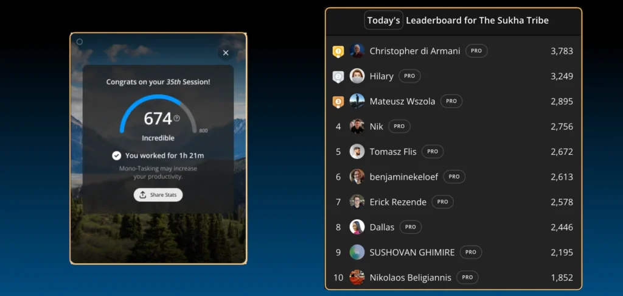
Task: Click the bronze third-place medal icon
Action: [338, 102]
